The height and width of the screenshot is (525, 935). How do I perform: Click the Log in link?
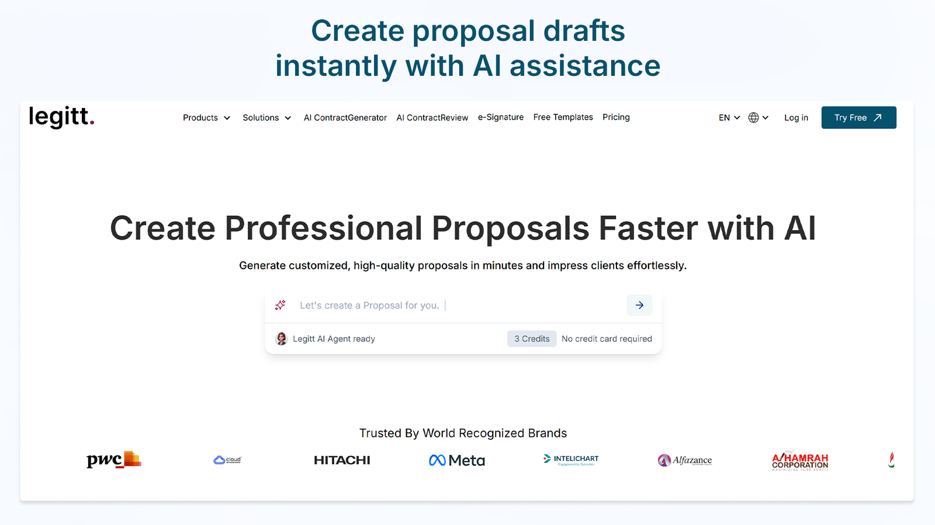[796, 118]
